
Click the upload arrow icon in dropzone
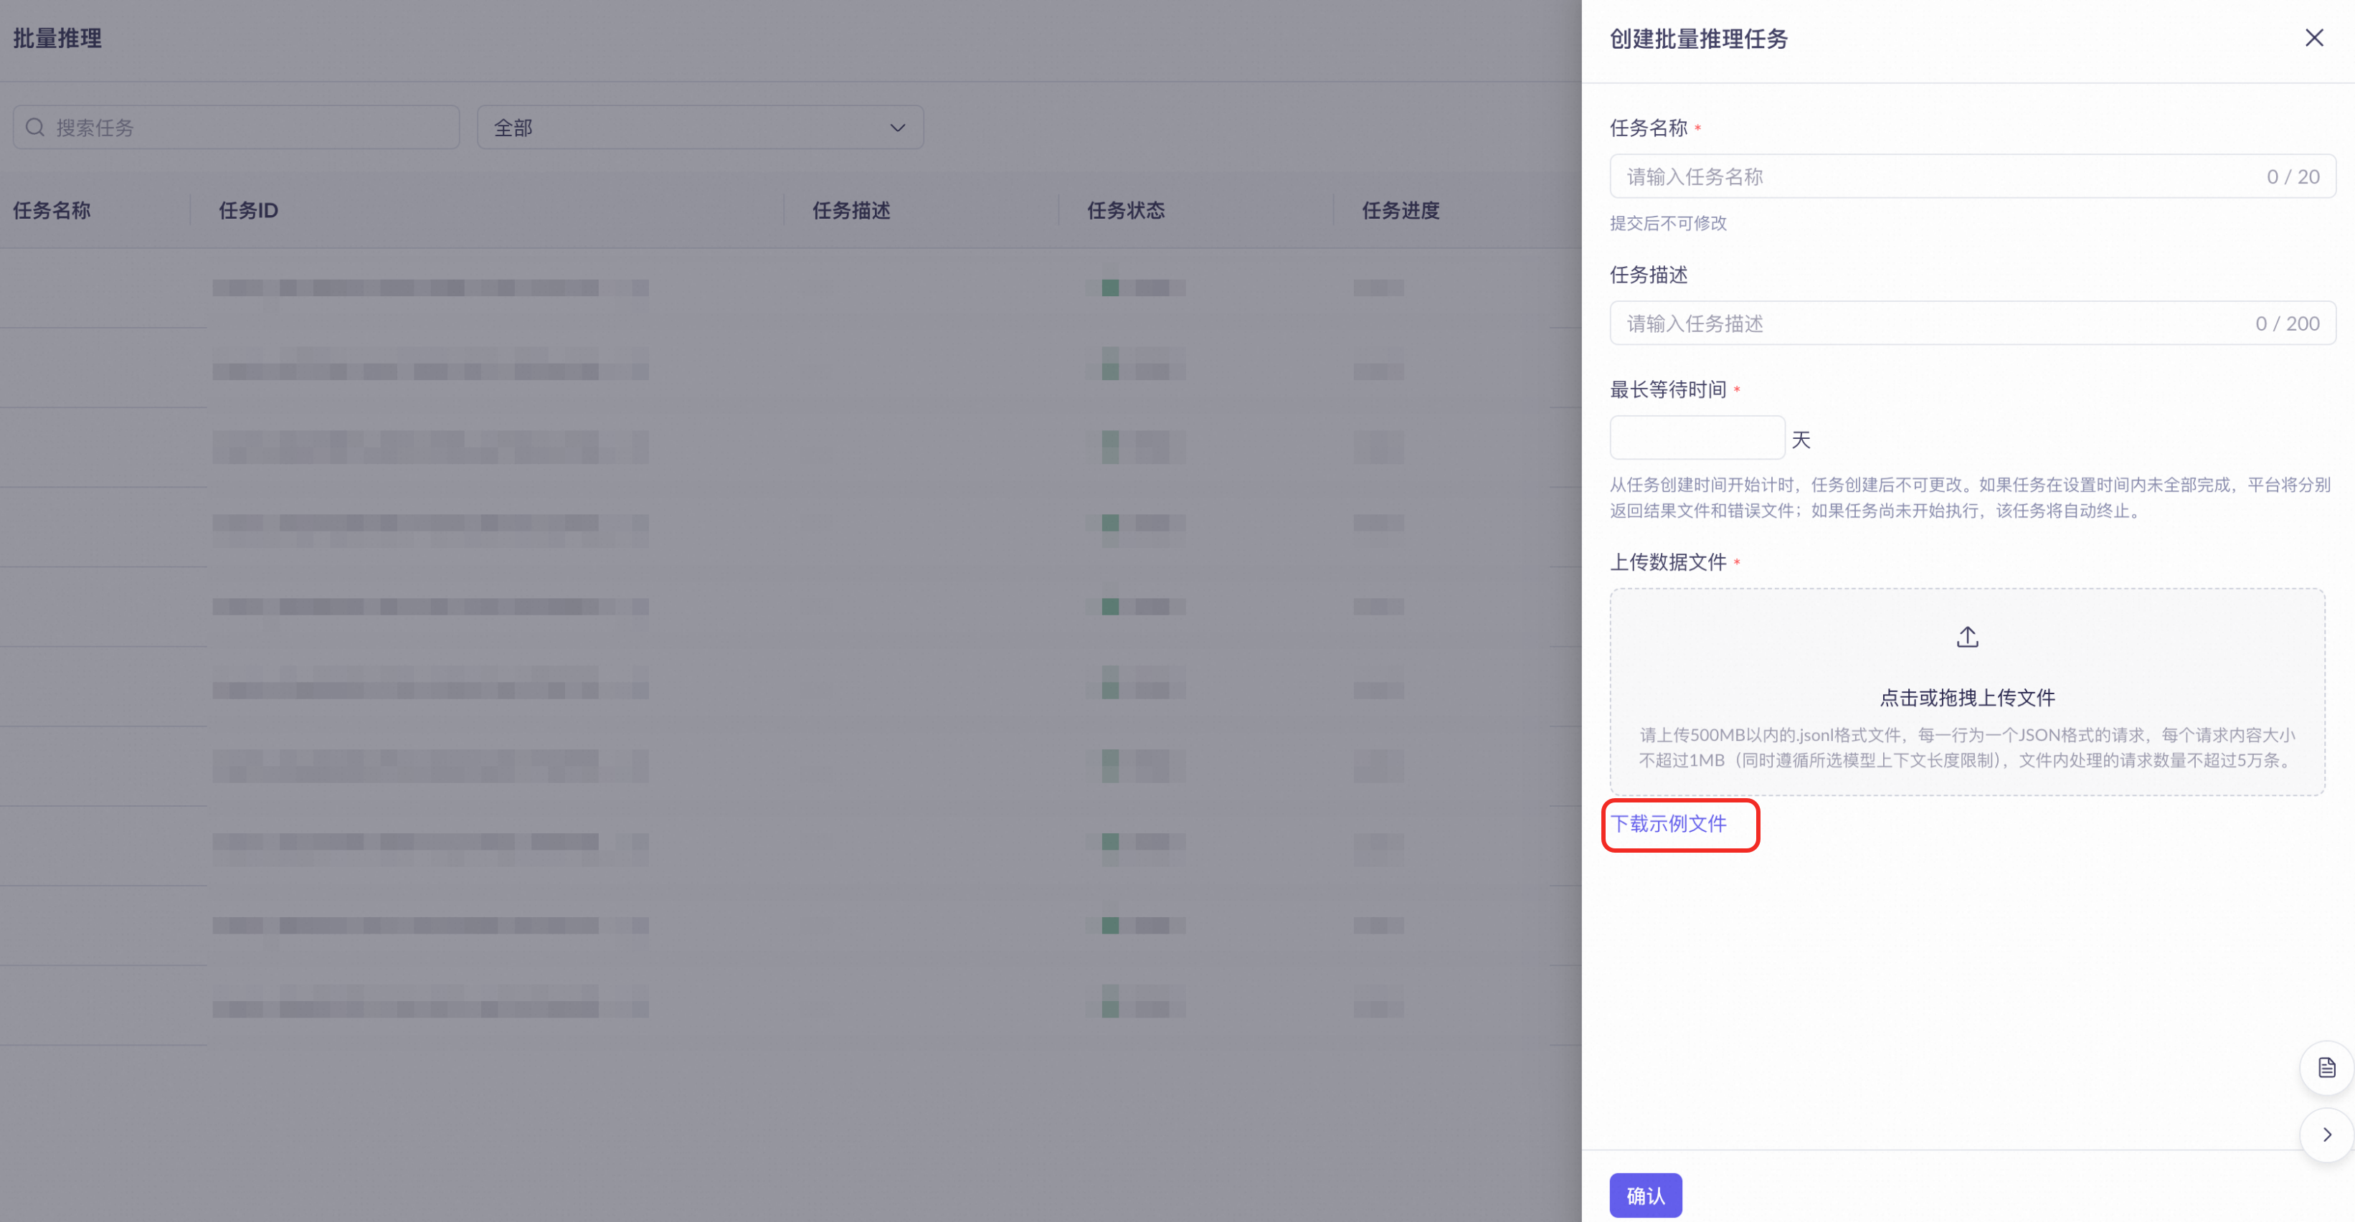coord(1967,637)
